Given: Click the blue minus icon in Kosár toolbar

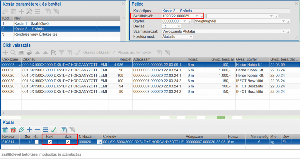Looking at the screenshot, I should [37, 129].
